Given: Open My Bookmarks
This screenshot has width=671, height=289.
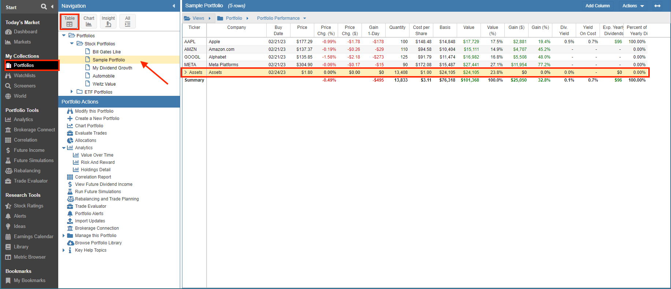Looking at the screenshot, I should click(25, 281).
